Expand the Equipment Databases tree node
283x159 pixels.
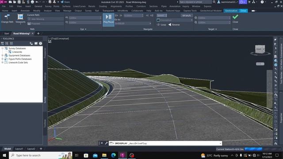coord(2,55)
